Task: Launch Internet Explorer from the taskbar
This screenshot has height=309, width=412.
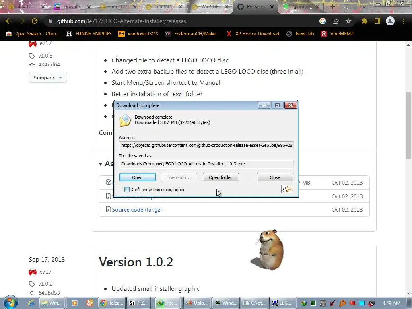Action: coord(31,303)
